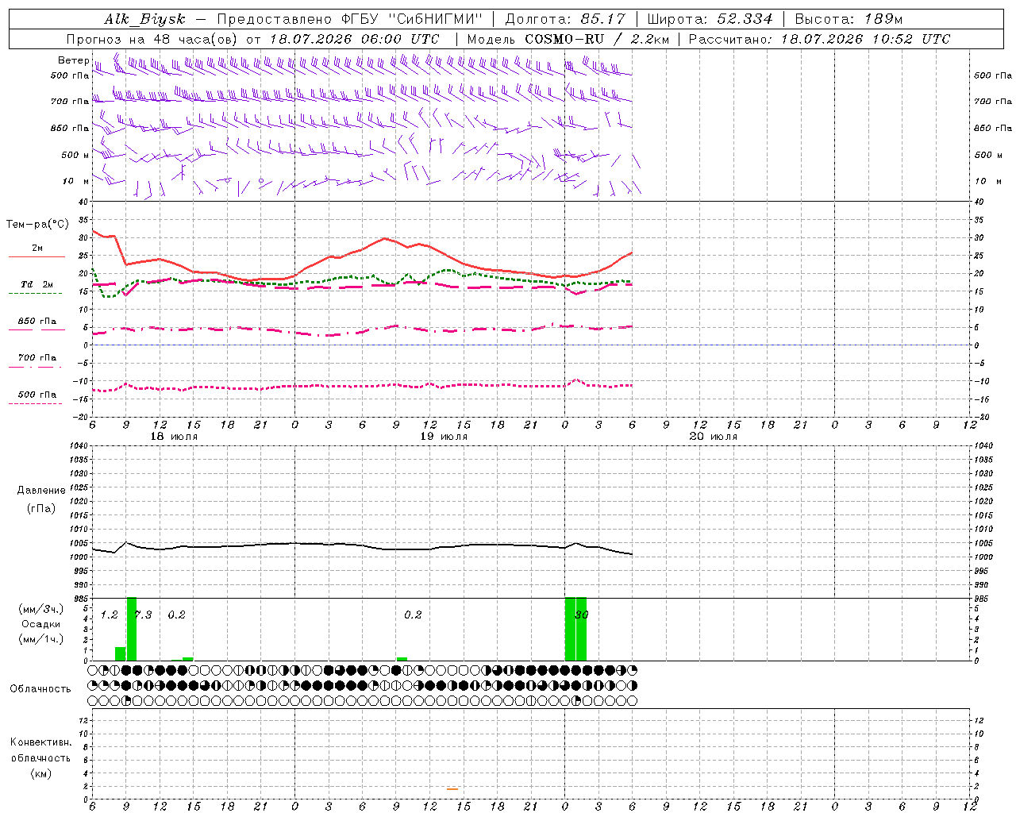Click the 19 июля date label

[444, 437]
